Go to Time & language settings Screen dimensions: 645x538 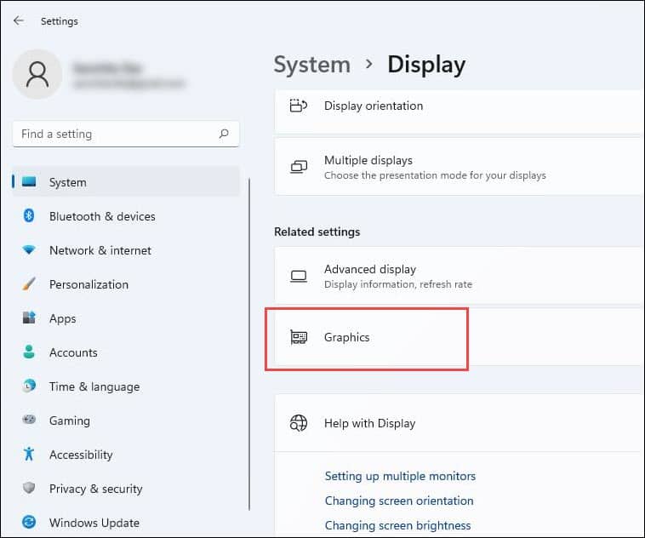coord(94,386)
